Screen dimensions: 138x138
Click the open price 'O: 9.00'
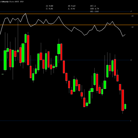[49, 6]
